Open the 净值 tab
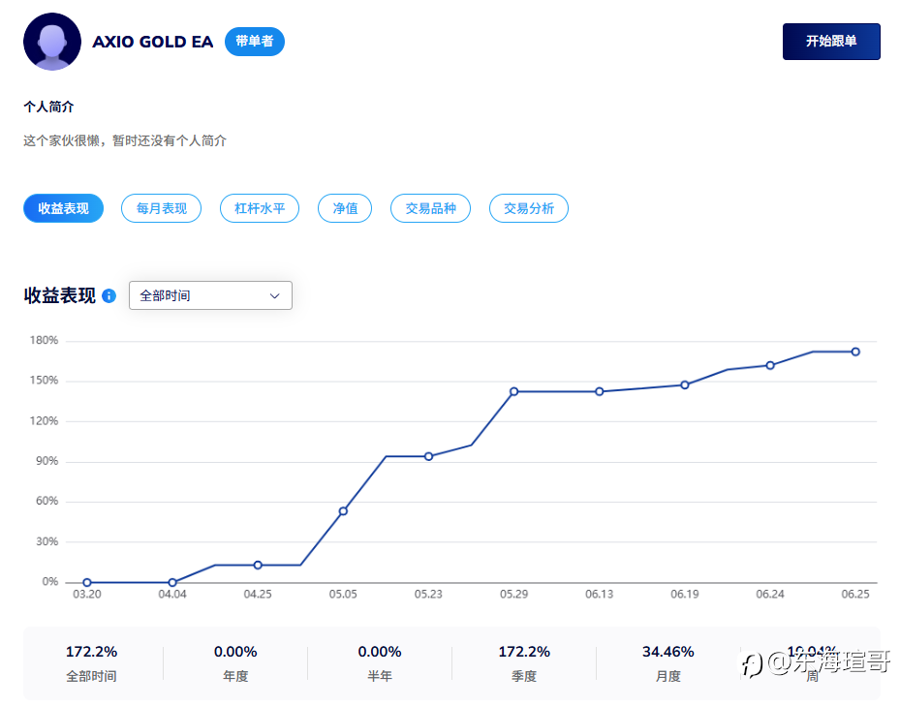The height and width of the screenshot is (706, 900). 345,208
